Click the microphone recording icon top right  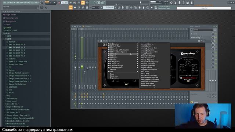(180, 3)
